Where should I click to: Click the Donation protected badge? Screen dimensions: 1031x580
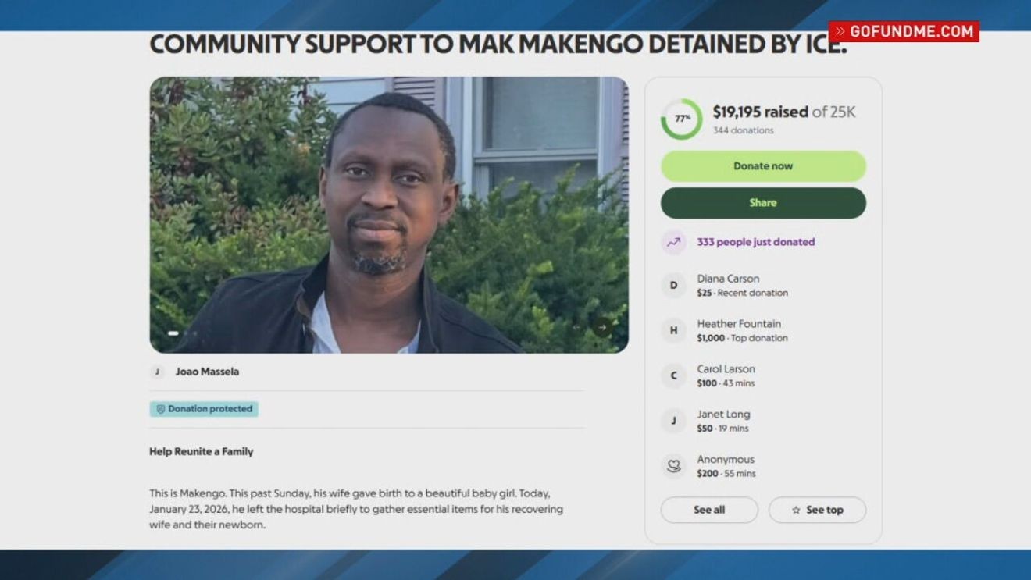204,409
